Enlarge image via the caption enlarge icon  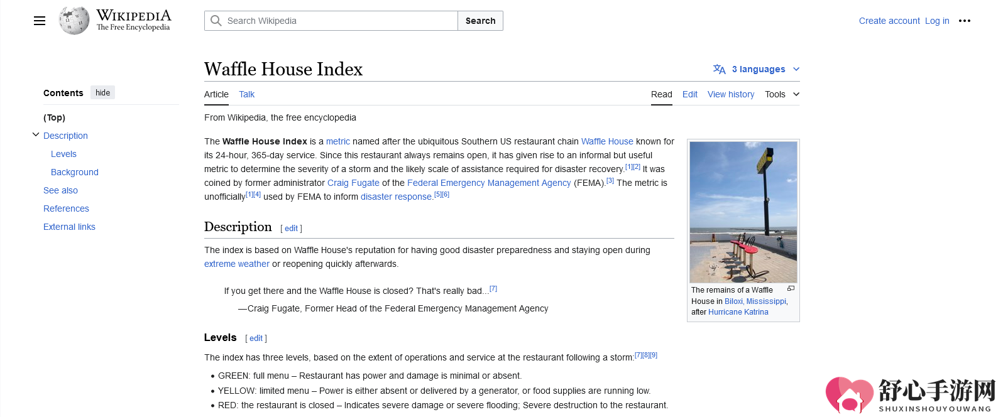(x=791, y=288)
